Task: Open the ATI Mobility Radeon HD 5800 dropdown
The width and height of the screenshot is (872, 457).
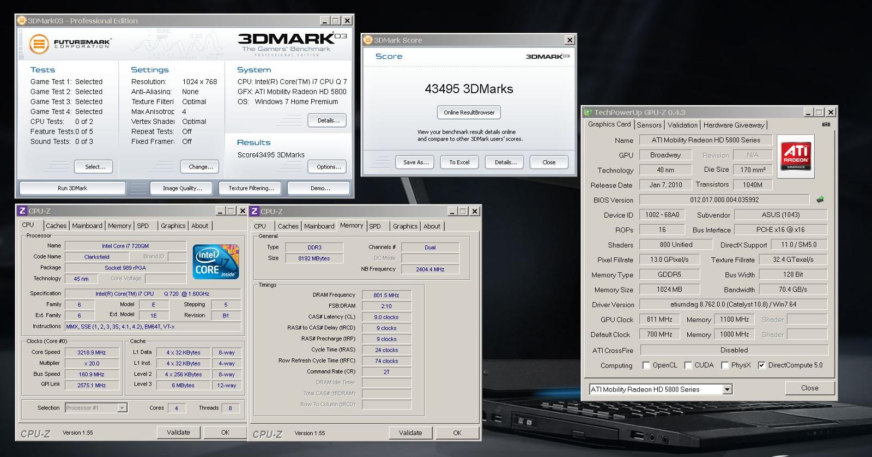Action: (727, 389)
